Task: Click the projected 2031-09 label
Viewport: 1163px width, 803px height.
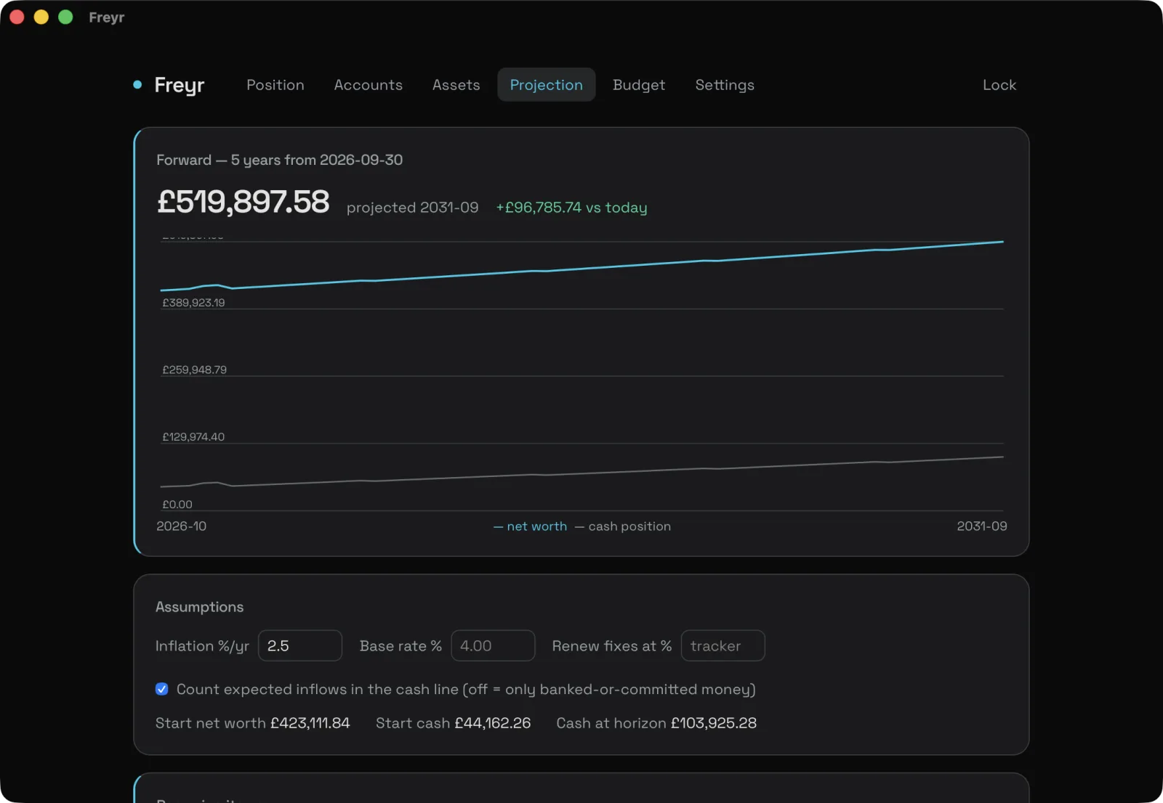Action: coord(412,208)
